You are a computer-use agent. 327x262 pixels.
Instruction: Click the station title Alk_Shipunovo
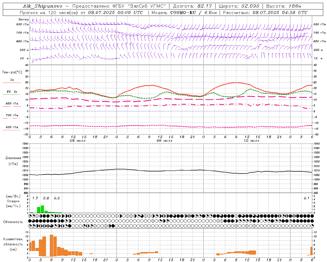pos(42,6)
